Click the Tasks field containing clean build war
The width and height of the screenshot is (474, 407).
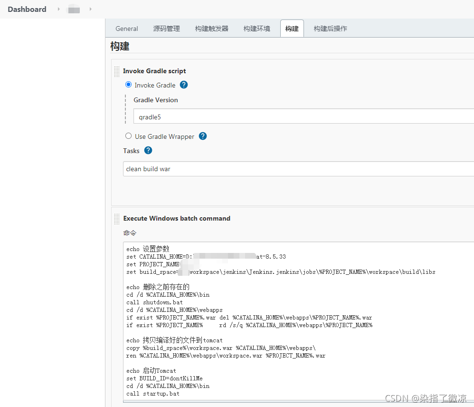coord(298,168)
